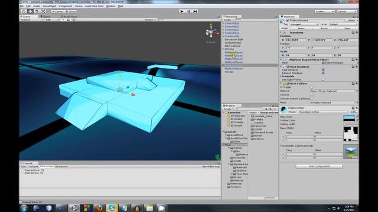Image resolution: width=378 pixels, height=212 pixels.
Task: Open the Component menu
Action: point(66,6)
